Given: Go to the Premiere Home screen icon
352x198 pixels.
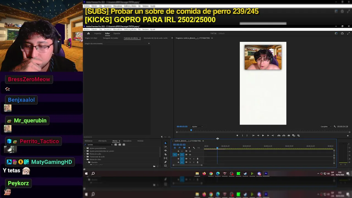Looking at the screenshot, I should point(88,34).
